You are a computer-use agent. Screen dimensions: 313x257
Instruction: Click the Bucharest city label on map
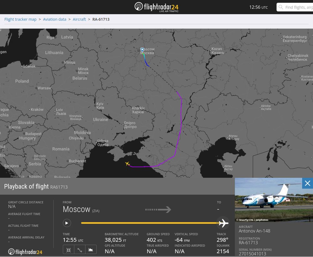pyautogui.click(x=77, y=161)
